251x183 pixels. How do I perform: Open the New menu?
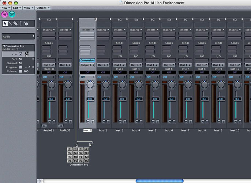5,8
